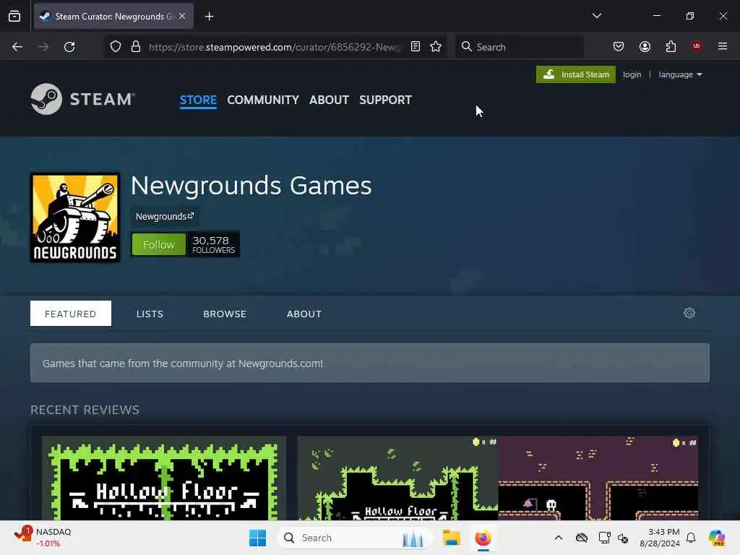Image resolution: width=740 pixels, height=555 pixels.
Task: Expand the list all tabs chevron
Action: pos(596,16)
